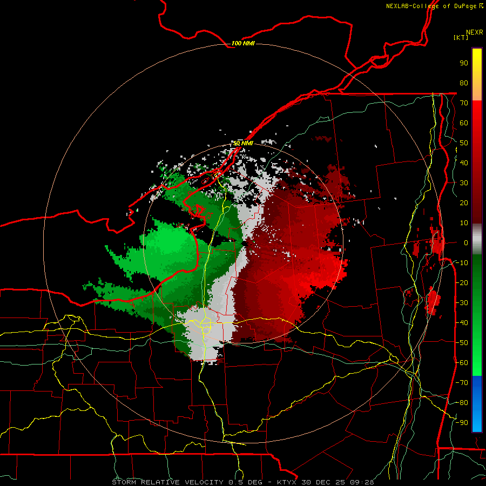486x486 pixels.
Task: Click the 10 value on velocity scale
Action: click(x=464, y=223)
